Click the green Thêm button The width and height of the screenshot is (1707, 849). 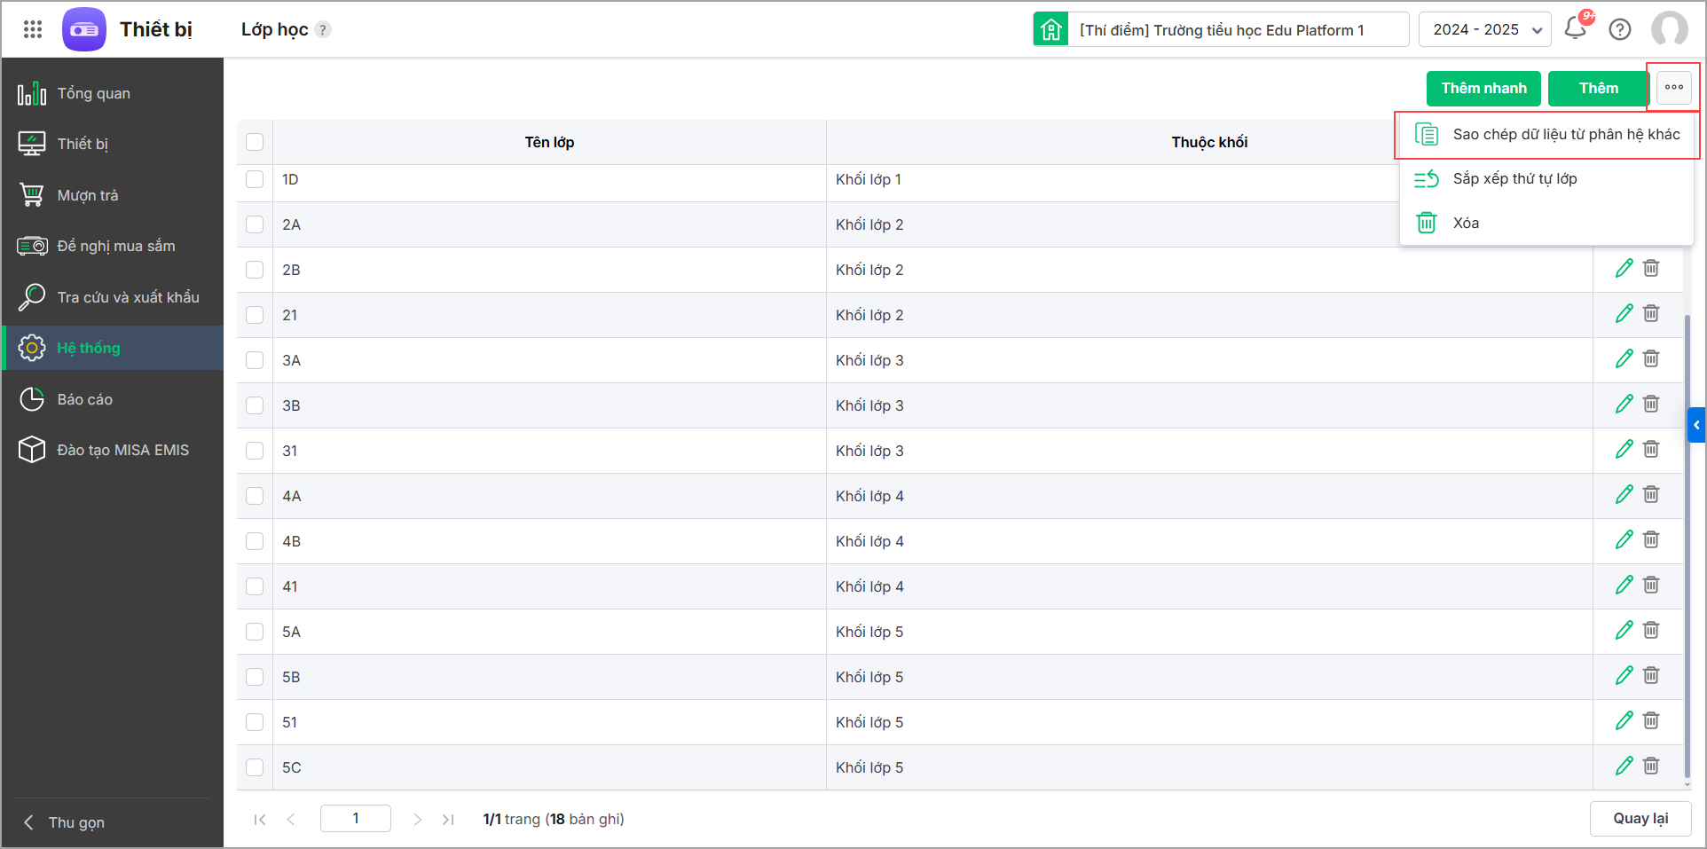(x=1599, y=89)
